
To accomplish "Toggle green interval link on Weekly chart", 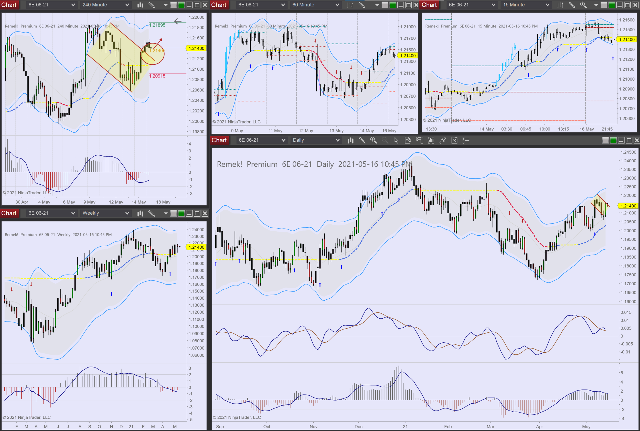I will (181, 213).
